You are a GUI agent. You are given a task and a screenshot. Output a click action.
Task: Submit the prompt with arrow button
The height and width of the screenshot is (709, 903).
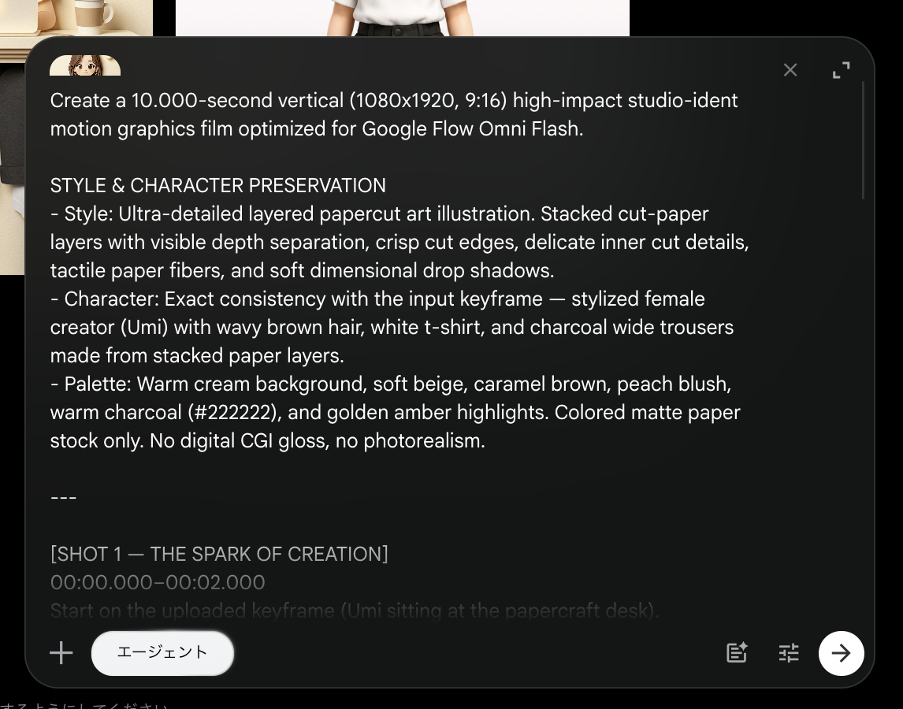[842, 653]
